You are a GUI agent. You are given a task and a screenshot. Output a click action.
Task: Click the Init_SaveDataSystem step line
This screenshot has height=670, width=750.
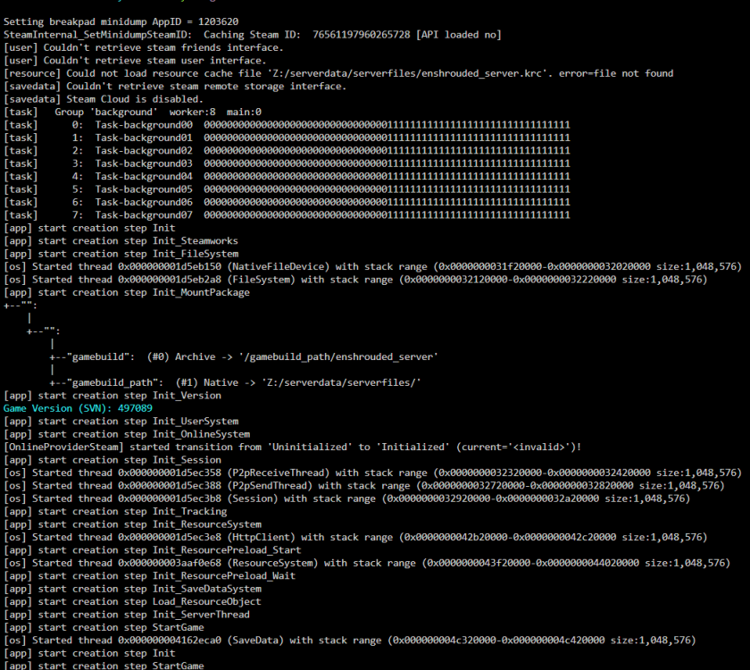pyautogui.click(x=132, y=589)
